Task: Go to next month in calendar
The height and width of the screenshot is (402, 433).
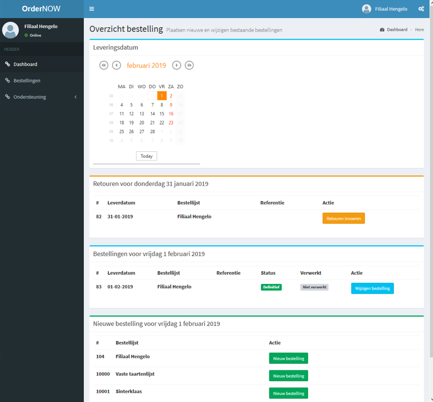Action: pos(177,65)
